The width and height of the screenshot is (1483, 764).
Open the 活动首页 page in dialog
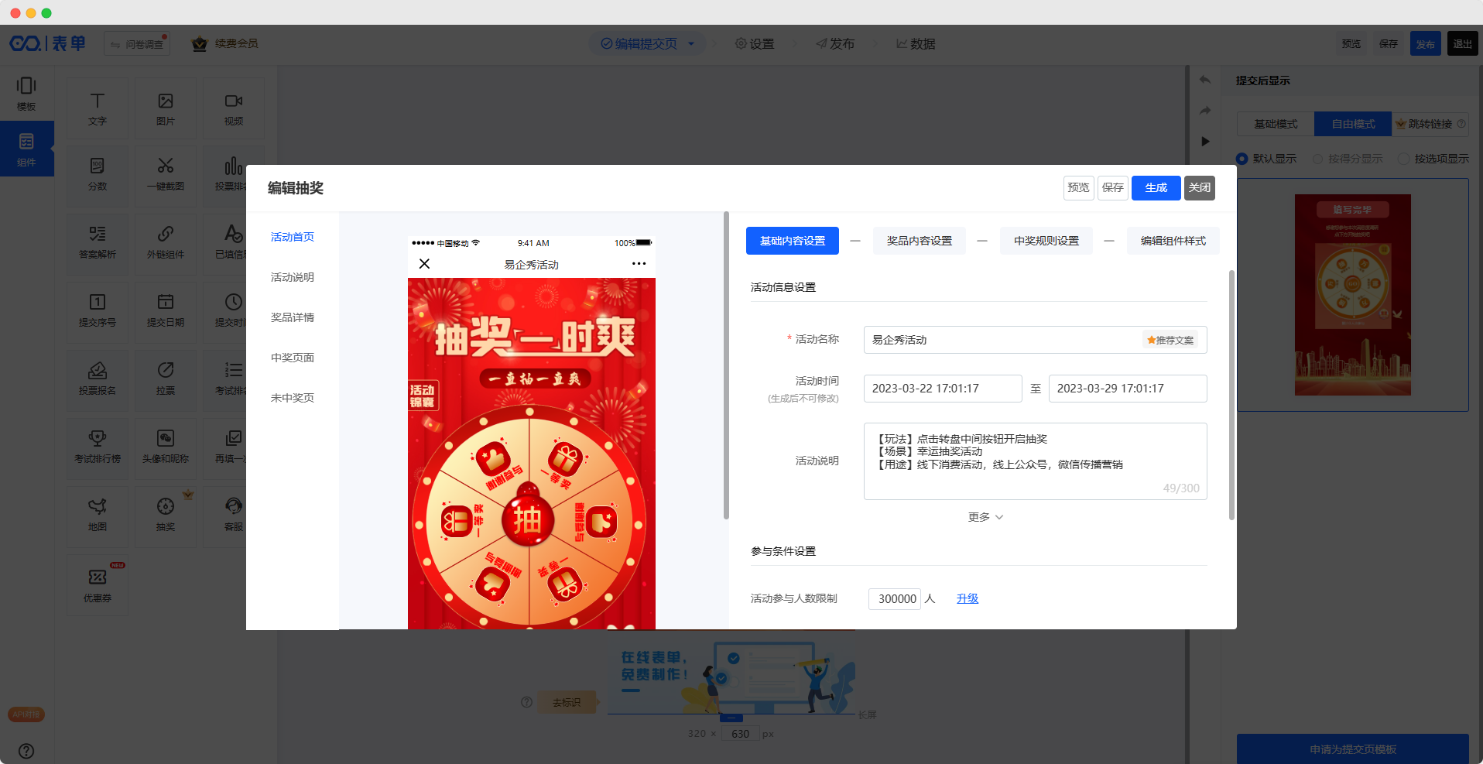(x=293, y=237)
